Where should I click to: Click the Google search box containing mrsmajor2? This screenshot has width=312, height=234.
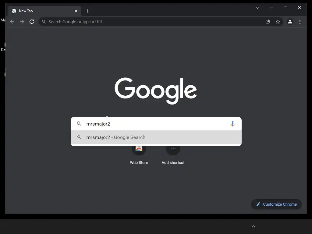pos(156,124)
